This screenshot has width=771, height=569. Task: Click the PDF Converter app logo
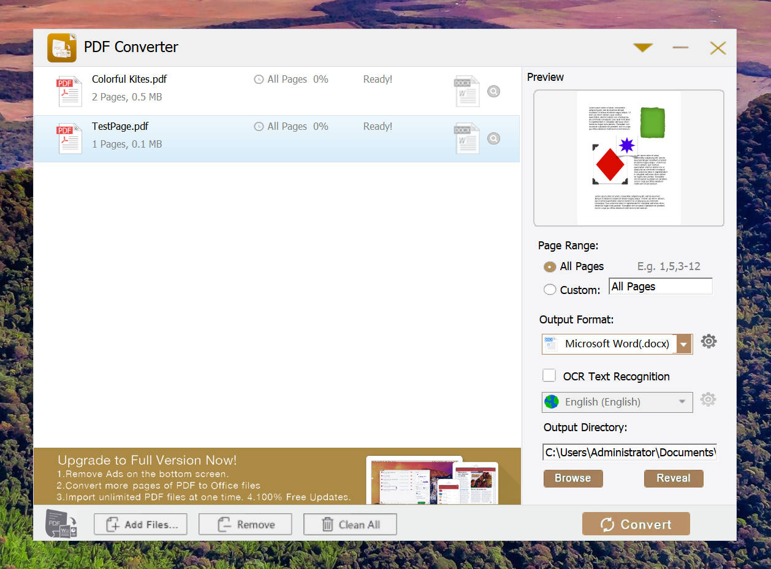(62, 48)
